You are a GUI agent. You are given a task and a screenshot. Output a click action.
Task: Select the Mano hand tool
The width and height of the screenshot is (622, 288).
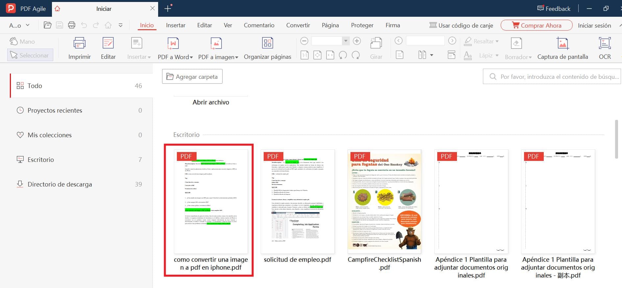[22, 41]
